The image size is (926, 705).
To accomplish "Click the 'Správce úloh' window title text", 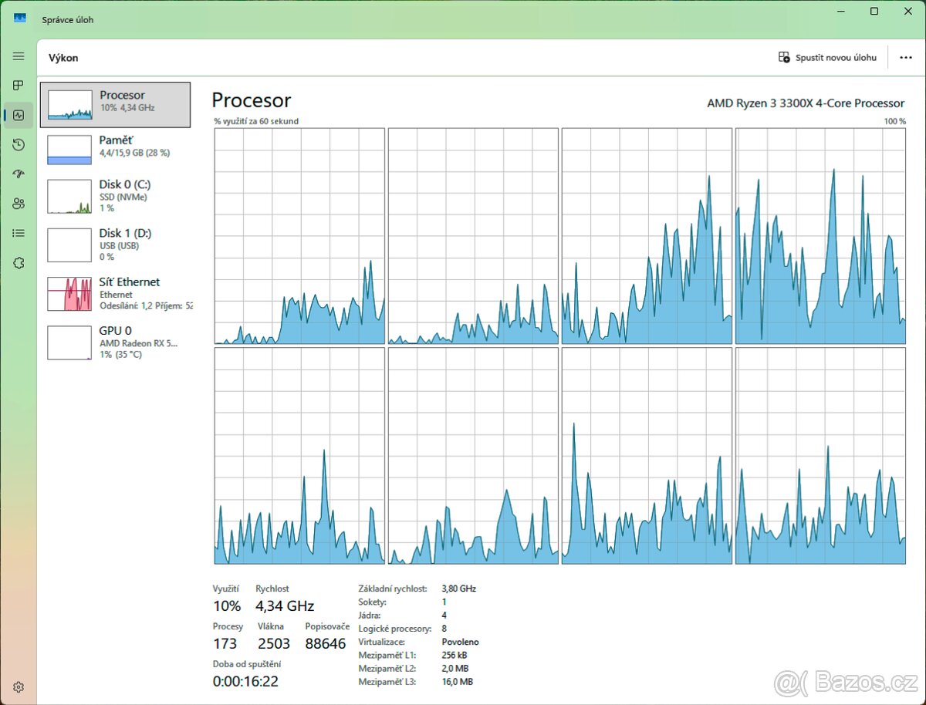I will click(x=68, y=19).
